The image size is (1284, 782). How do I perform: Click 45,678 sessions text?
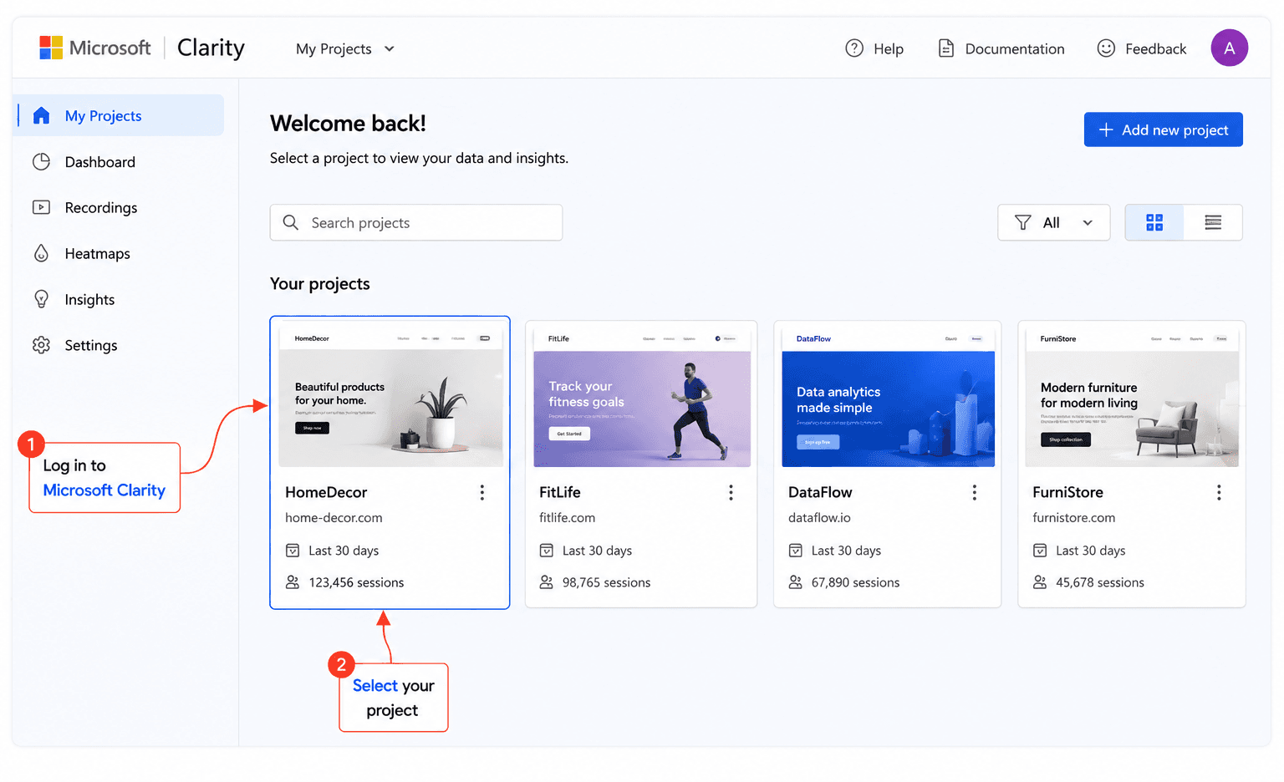[1099, 582]
